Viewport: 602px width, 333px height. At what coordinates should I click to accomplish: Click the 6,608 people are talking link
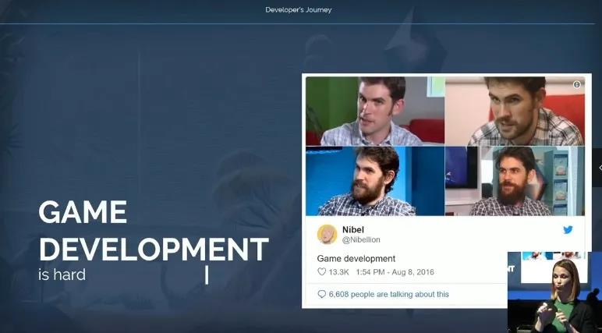click(x=388, y=294)
